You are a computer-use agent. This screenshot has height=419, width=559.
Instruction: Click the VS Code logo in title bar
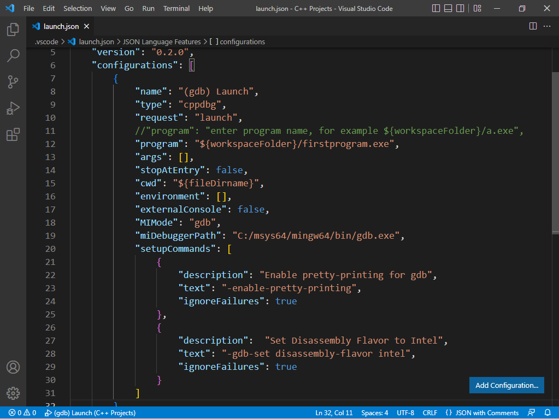(10, 8)
